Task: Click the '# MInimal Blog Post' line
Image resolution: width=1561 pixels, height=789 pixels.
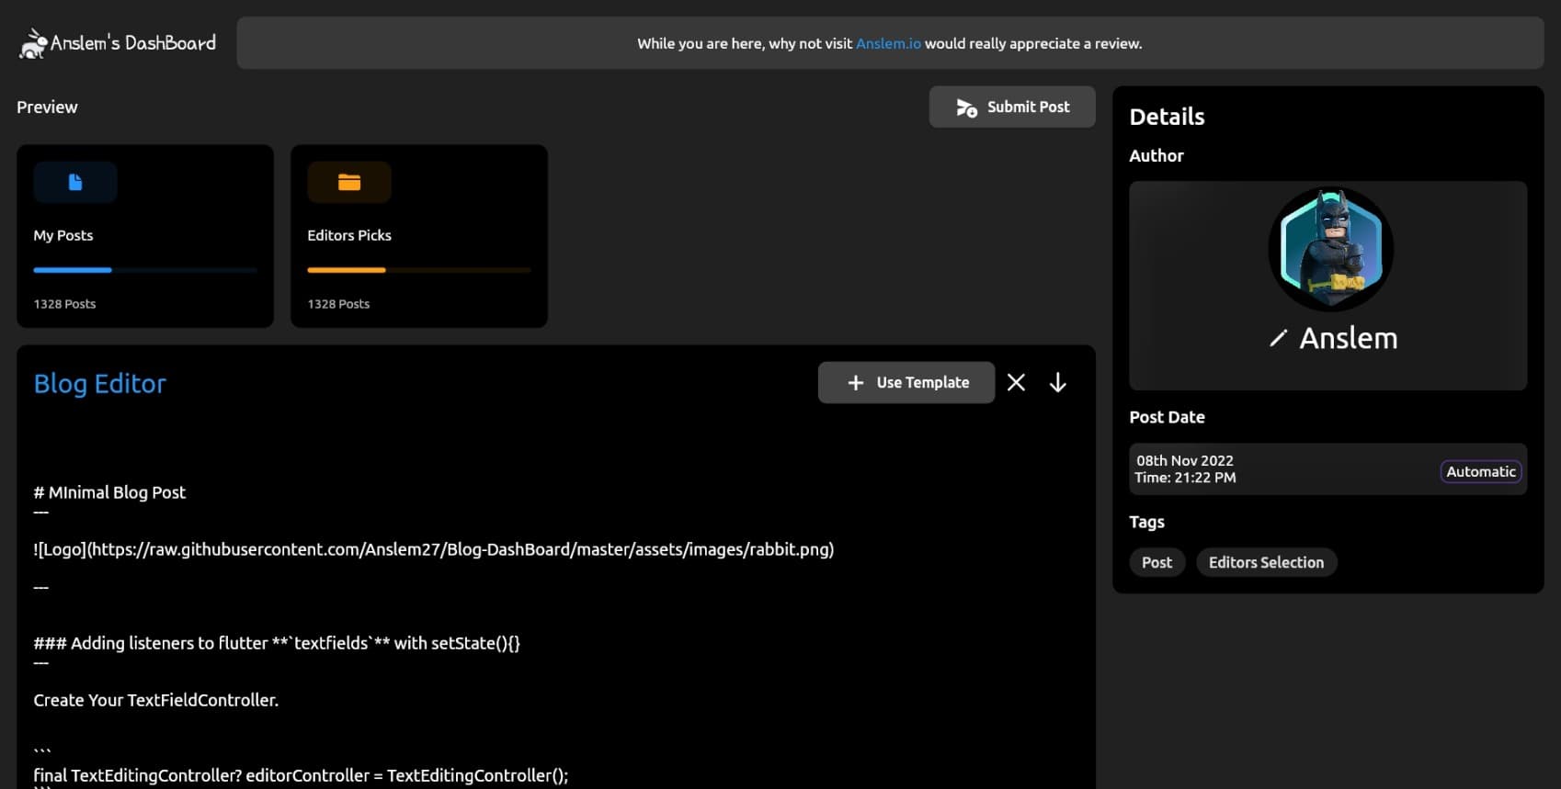Action: (x=109, y=492)
